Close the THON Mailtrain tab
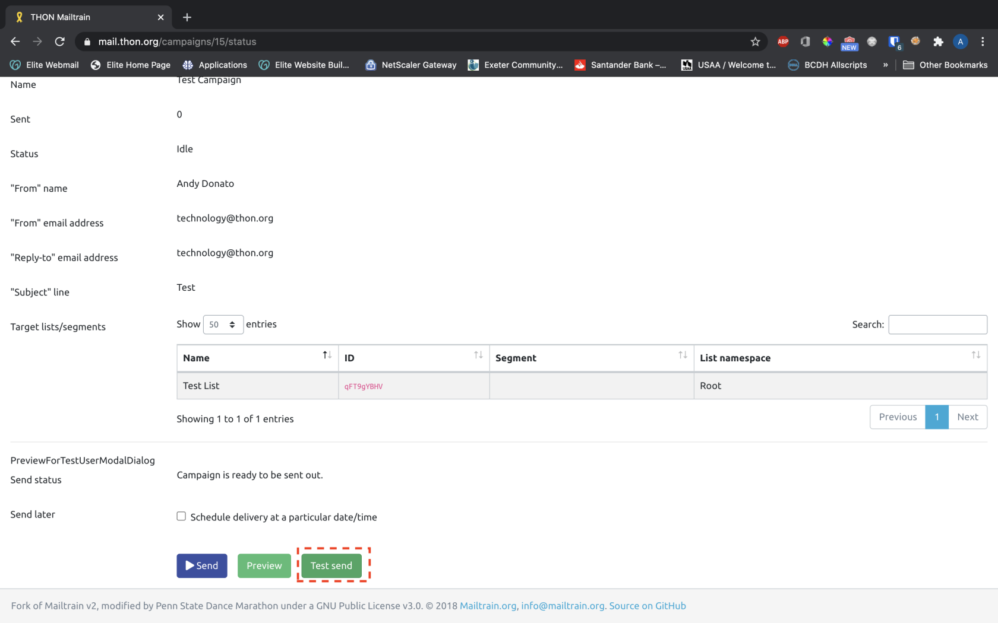The height and width of the screenshot is (623, 998). pyautogui.click(x=160, y=17)
